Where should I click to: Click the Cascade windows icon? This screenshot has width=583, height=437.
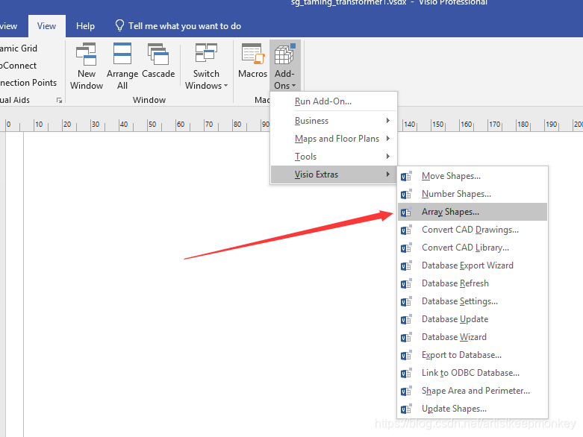158,54
